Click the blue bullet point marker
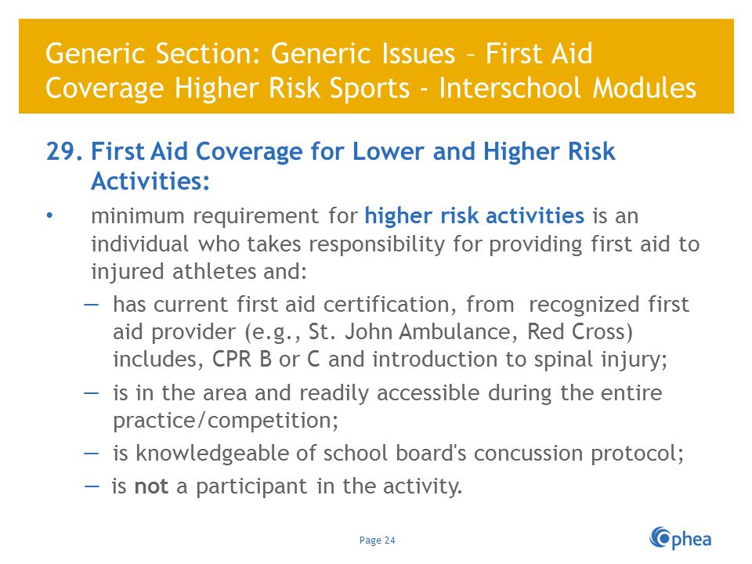 (x=49, y=216)
